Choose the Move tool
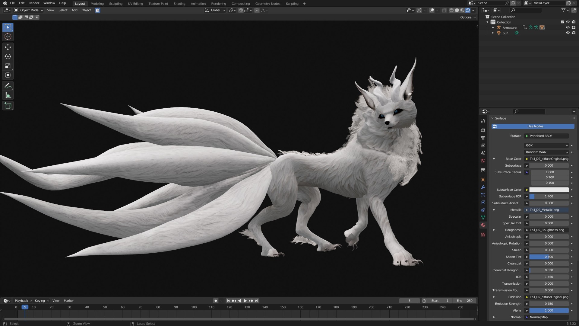The width and height of the screenshot is (579, 326). click(x=8, y=47)
